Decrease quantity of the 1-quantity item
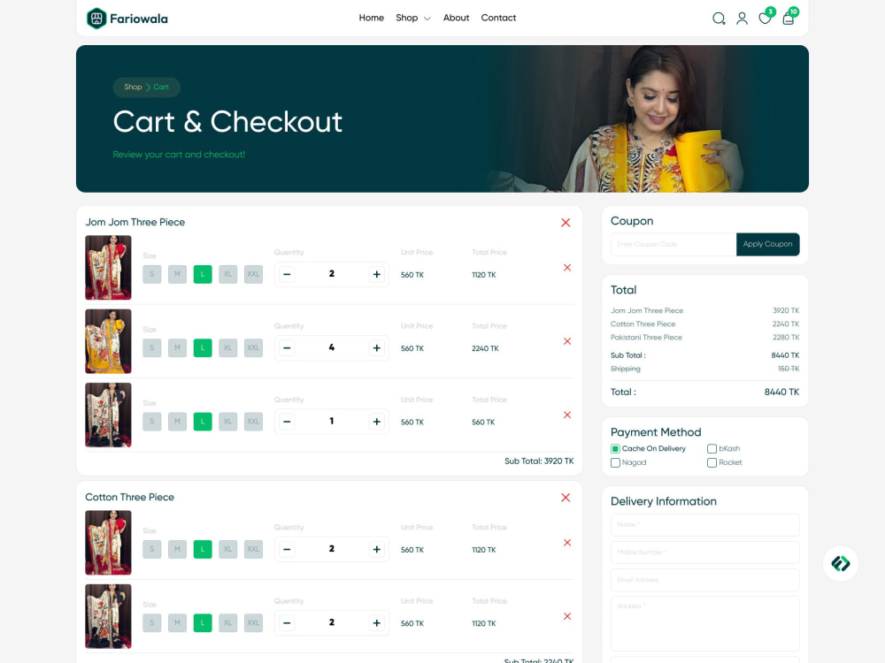885x663 pixels. (287, 422)
